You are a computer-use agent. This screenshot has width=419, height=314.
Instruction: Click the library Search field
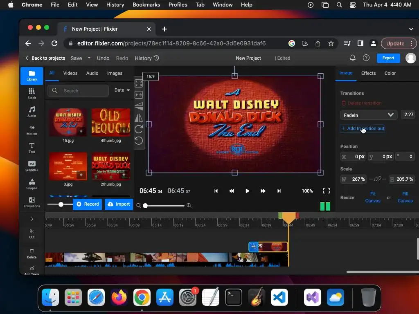pyautogui.click(x=78, y=90)
